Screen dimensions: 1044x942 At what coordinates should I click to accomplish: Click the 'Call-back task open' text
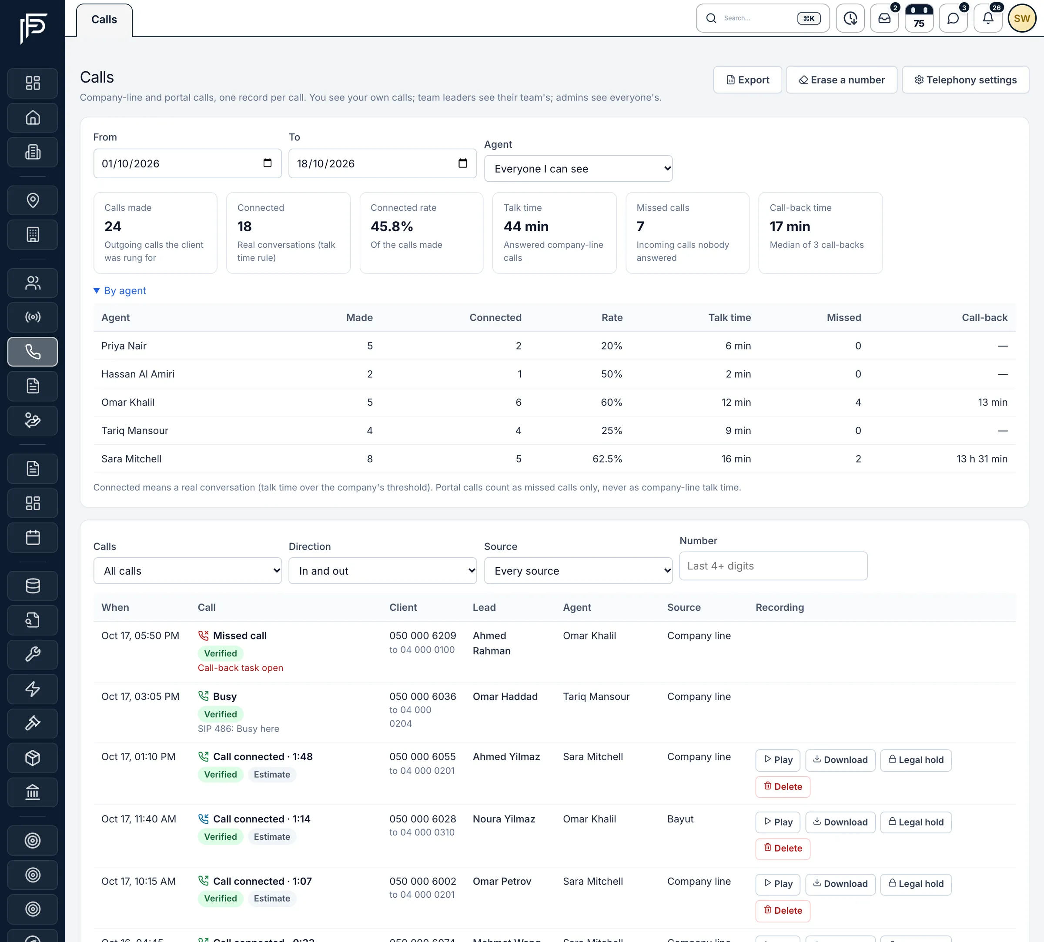(240, 668)
